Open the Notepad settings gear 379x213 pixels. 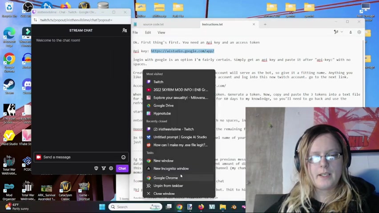[359, 32]
